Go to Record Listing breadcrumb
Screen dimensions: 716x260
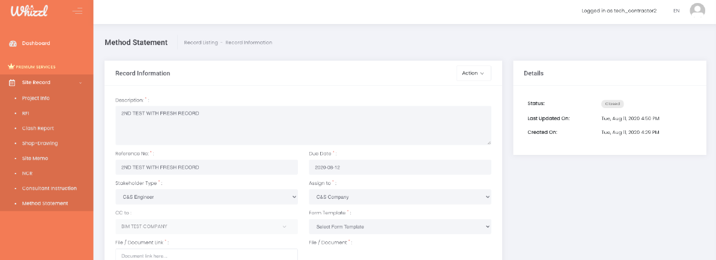(201, 43)
